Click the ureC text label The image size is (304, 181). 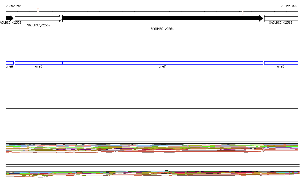pos(162,66)
